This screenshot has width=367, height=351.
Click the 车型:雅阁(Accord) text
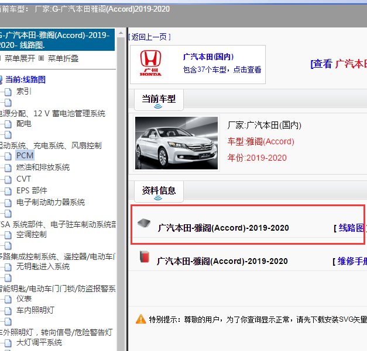(260, 141)
